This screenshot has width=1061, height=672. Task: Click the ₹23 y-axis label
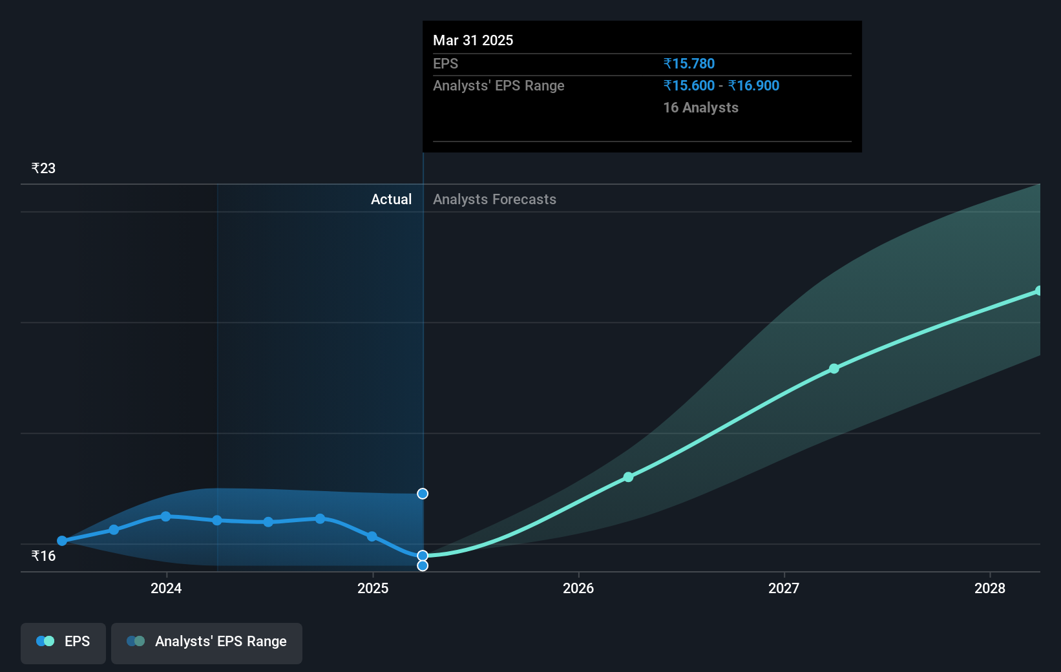coord(43,169)
